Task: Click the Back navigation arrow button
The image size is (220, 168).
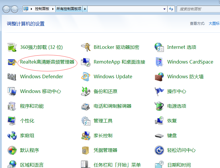Action: [x=6, y=9]
